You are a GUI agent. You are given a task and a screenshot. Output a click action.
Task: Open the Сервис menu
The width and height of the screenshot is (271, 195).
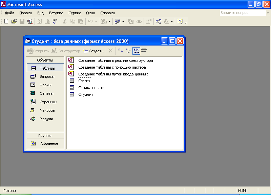point(75,13)
